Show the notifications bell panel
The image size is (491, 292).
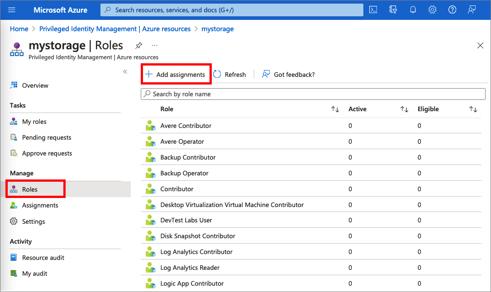413,10
